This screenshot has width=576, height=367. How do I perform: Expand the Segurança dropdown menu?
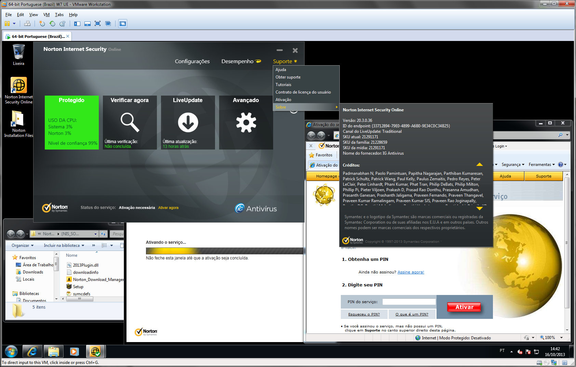click(x=512, y=165)
